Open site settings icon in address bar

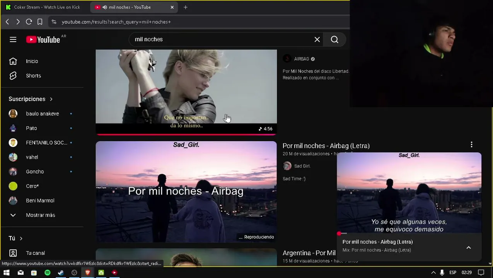point(54,22)
